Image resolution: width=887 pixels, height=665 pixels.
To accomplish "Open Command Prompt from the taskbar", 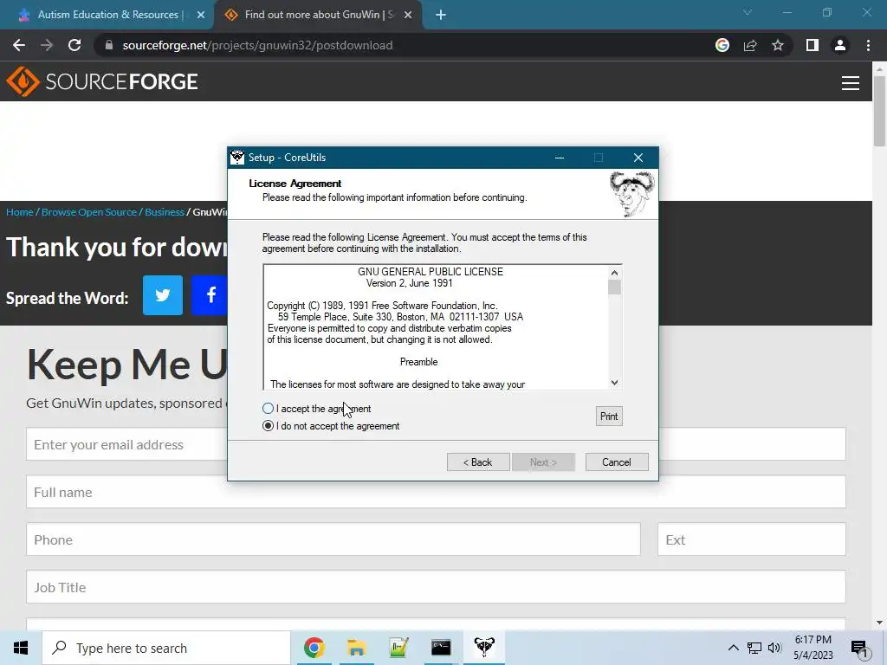I will point(441,648).
